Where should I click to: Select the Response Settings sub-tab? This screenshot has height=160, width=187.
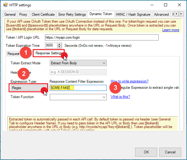pos(48,53)
